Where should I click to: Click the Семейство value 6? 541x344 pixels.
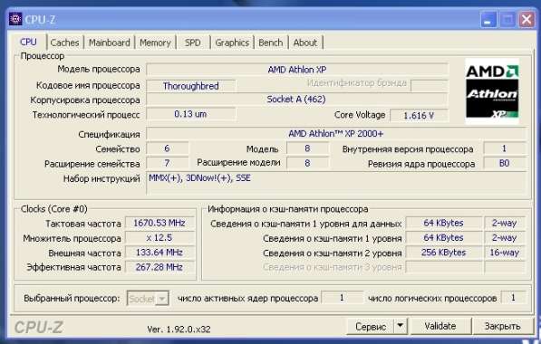[167, 148]
